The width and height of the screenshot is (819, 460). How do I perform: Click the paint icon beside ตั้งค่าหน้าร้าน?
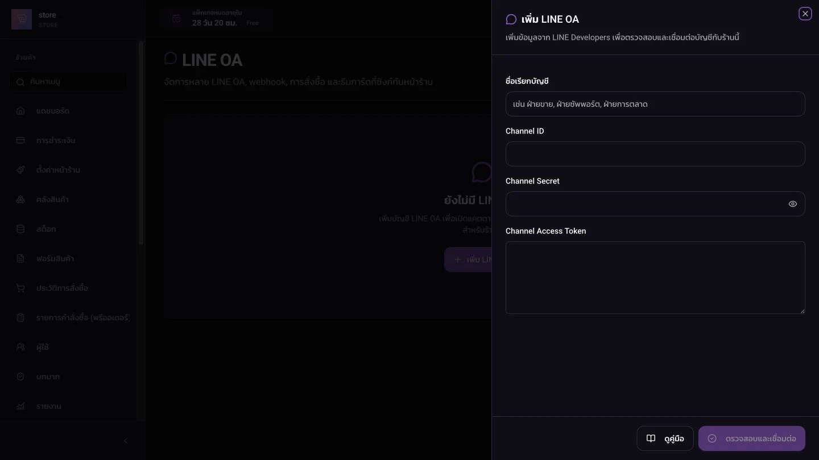pos(20,170)
